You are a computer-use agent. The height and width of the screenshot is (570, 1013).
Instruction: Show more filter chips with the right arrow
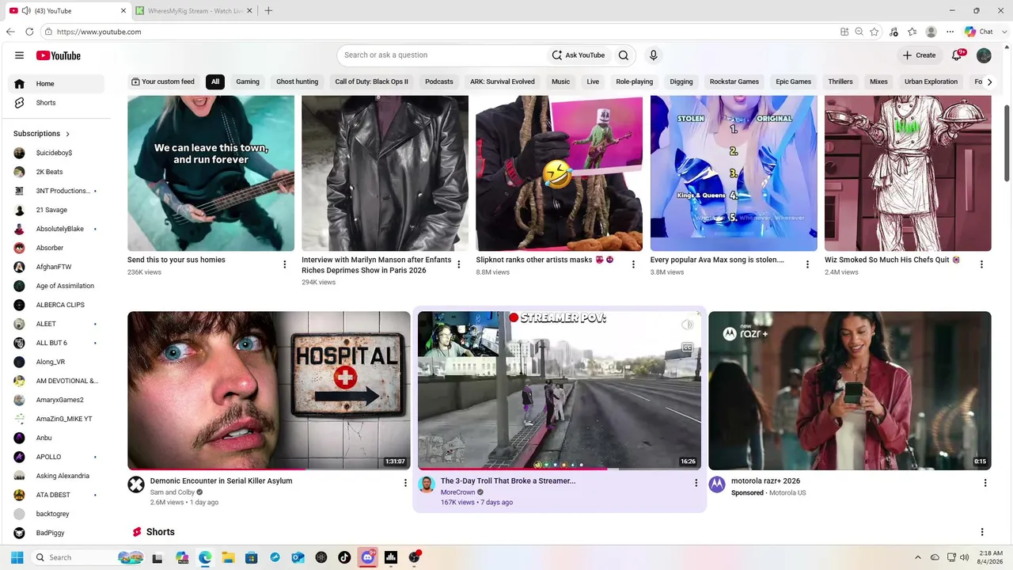click(988, 82)
